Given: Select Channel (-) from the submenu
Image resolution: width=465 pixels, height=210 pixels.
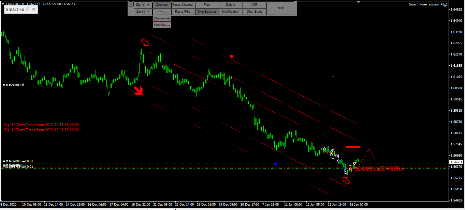Looking at the screenshot, I should (161, 25).
